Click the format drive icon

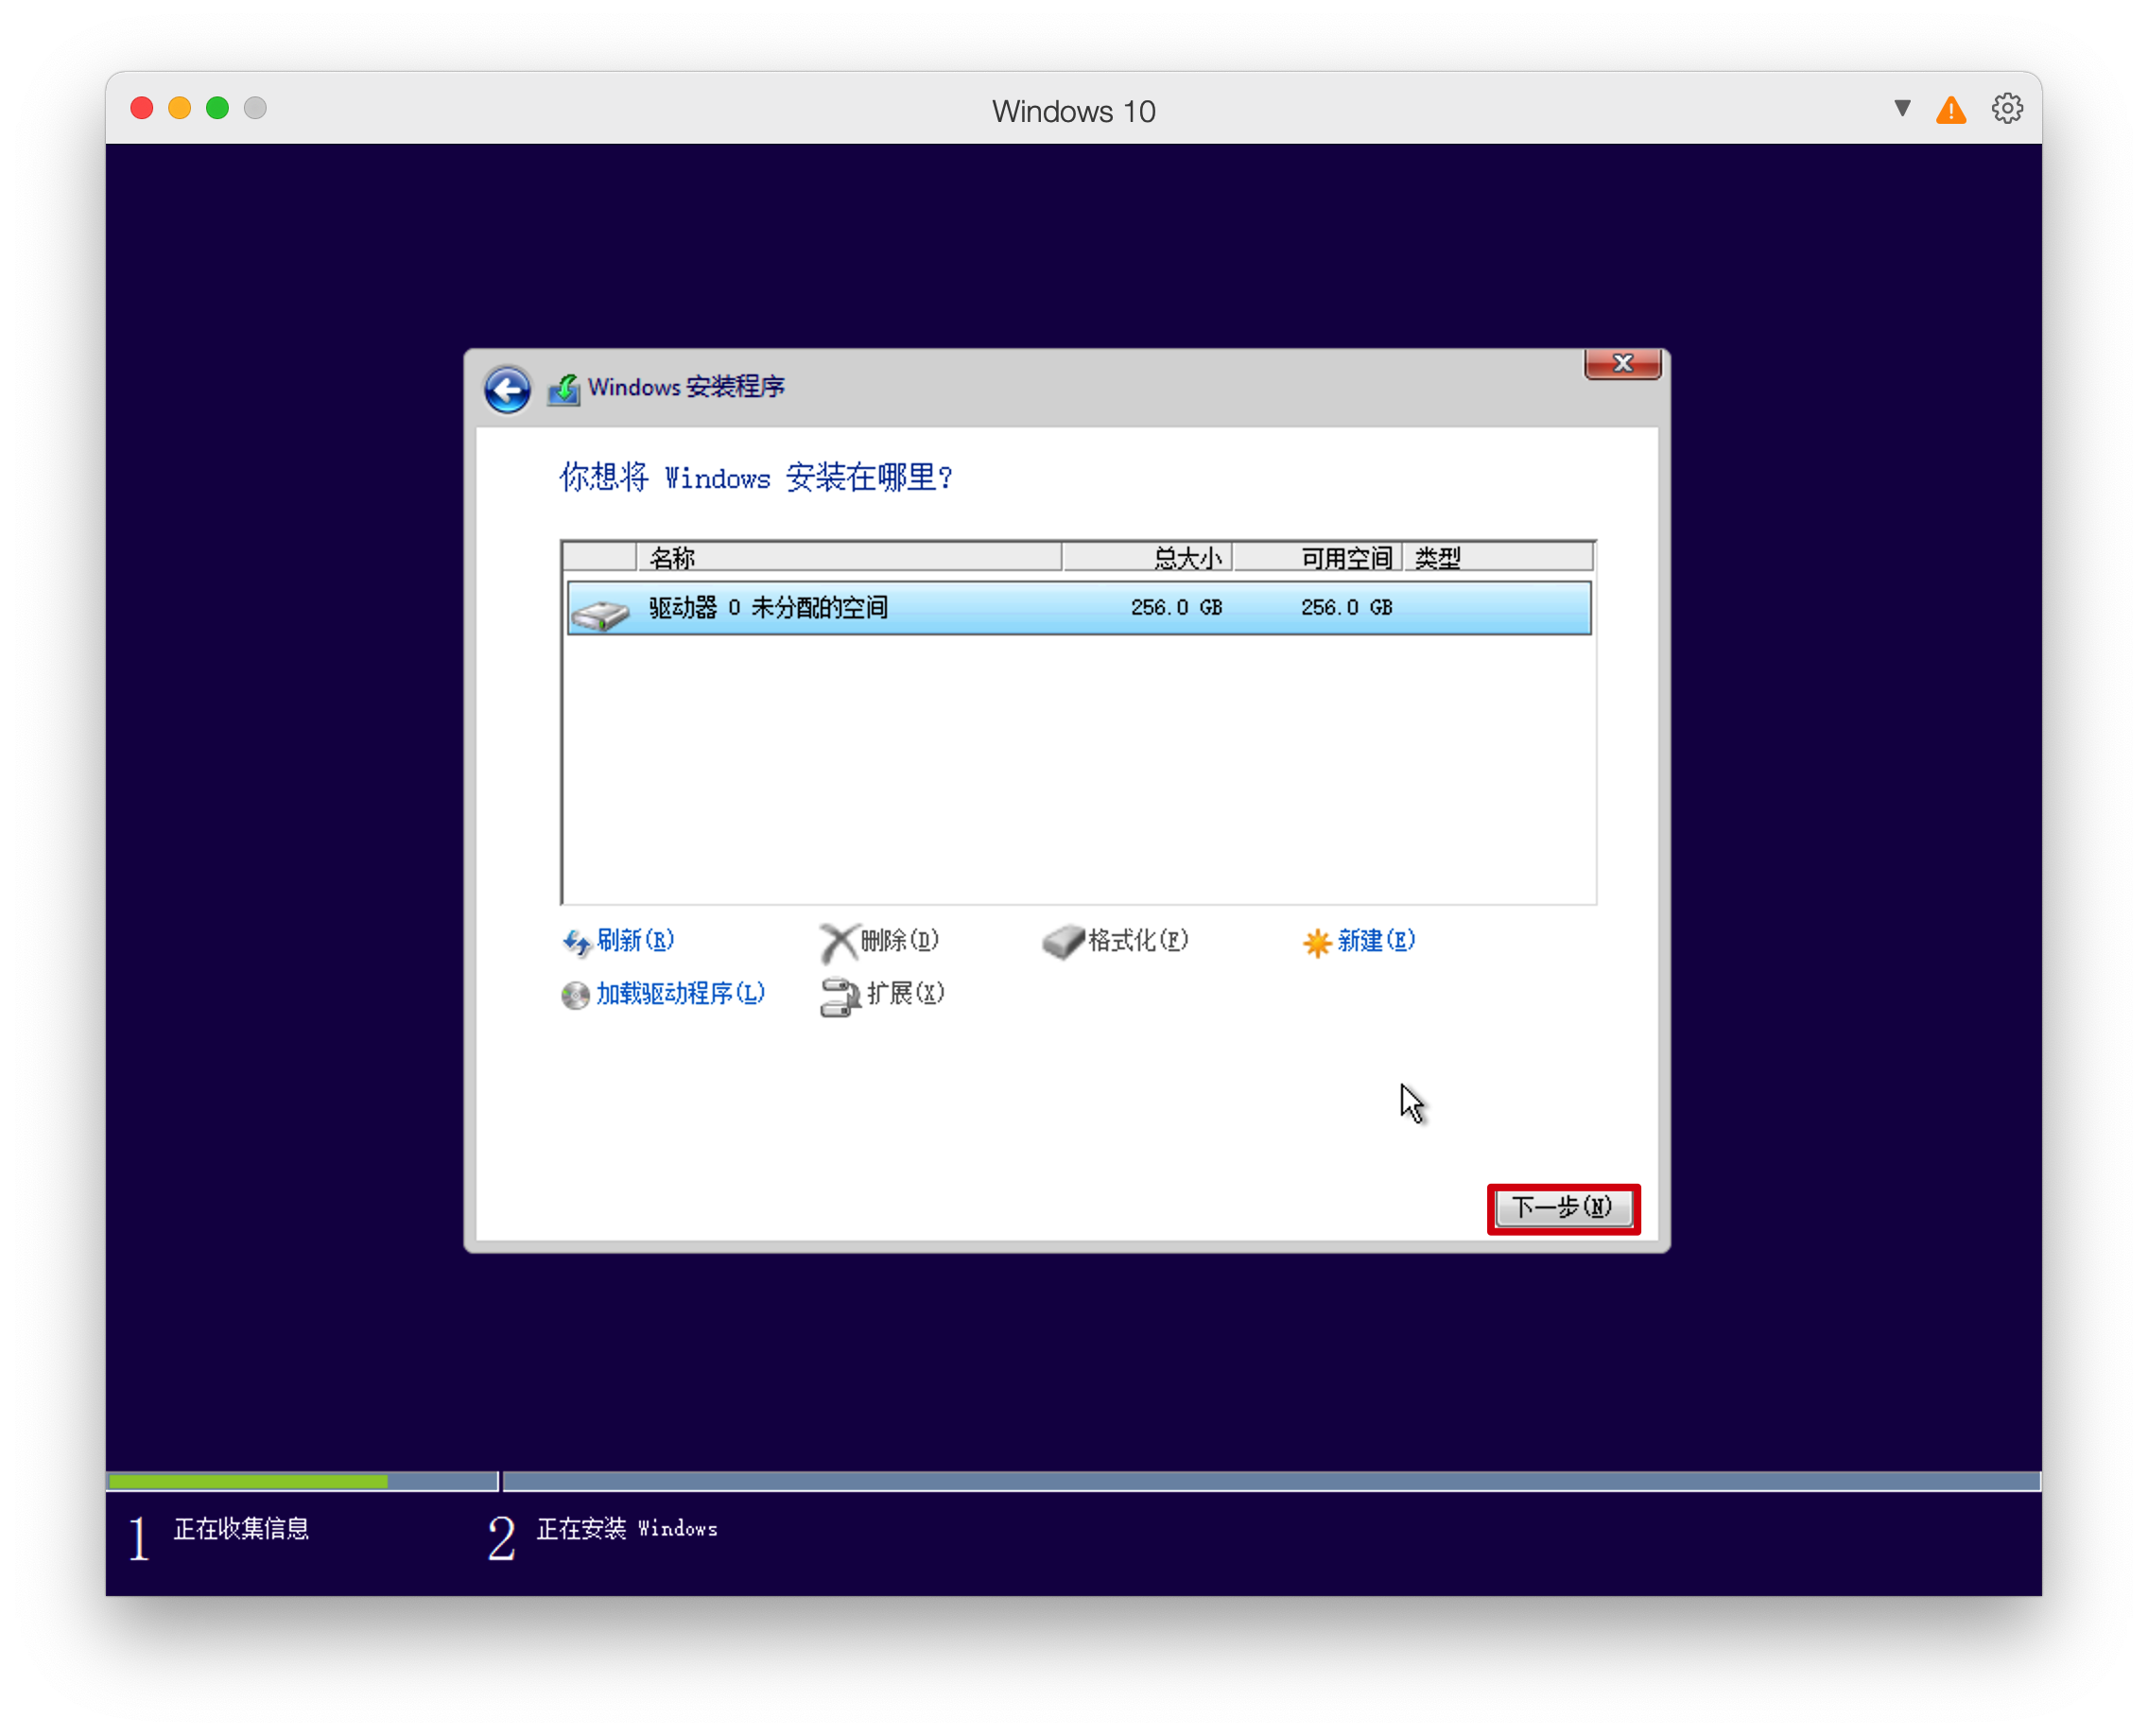1063,941
